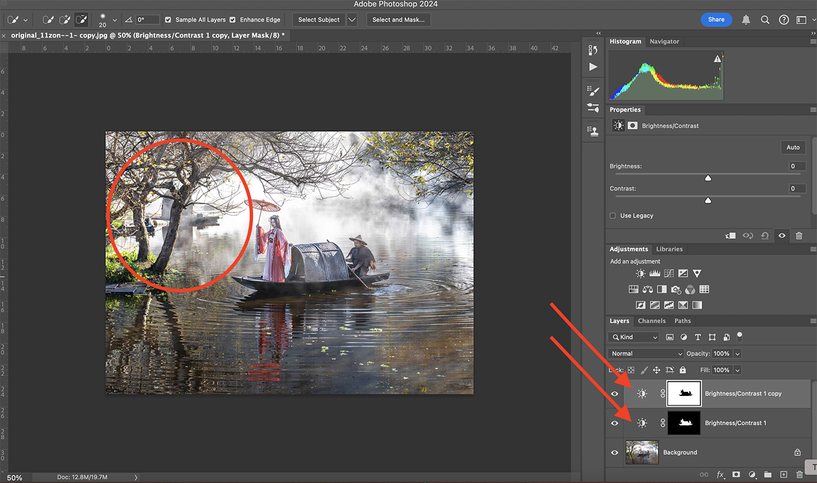This screenshot has width=817, height=483.
Task: Click the brush angle input field
Action: coord(148,19)
